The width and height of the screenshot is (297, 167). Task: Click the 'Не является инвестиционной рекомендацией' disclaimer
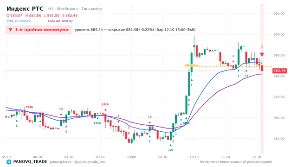coord(236,162)
